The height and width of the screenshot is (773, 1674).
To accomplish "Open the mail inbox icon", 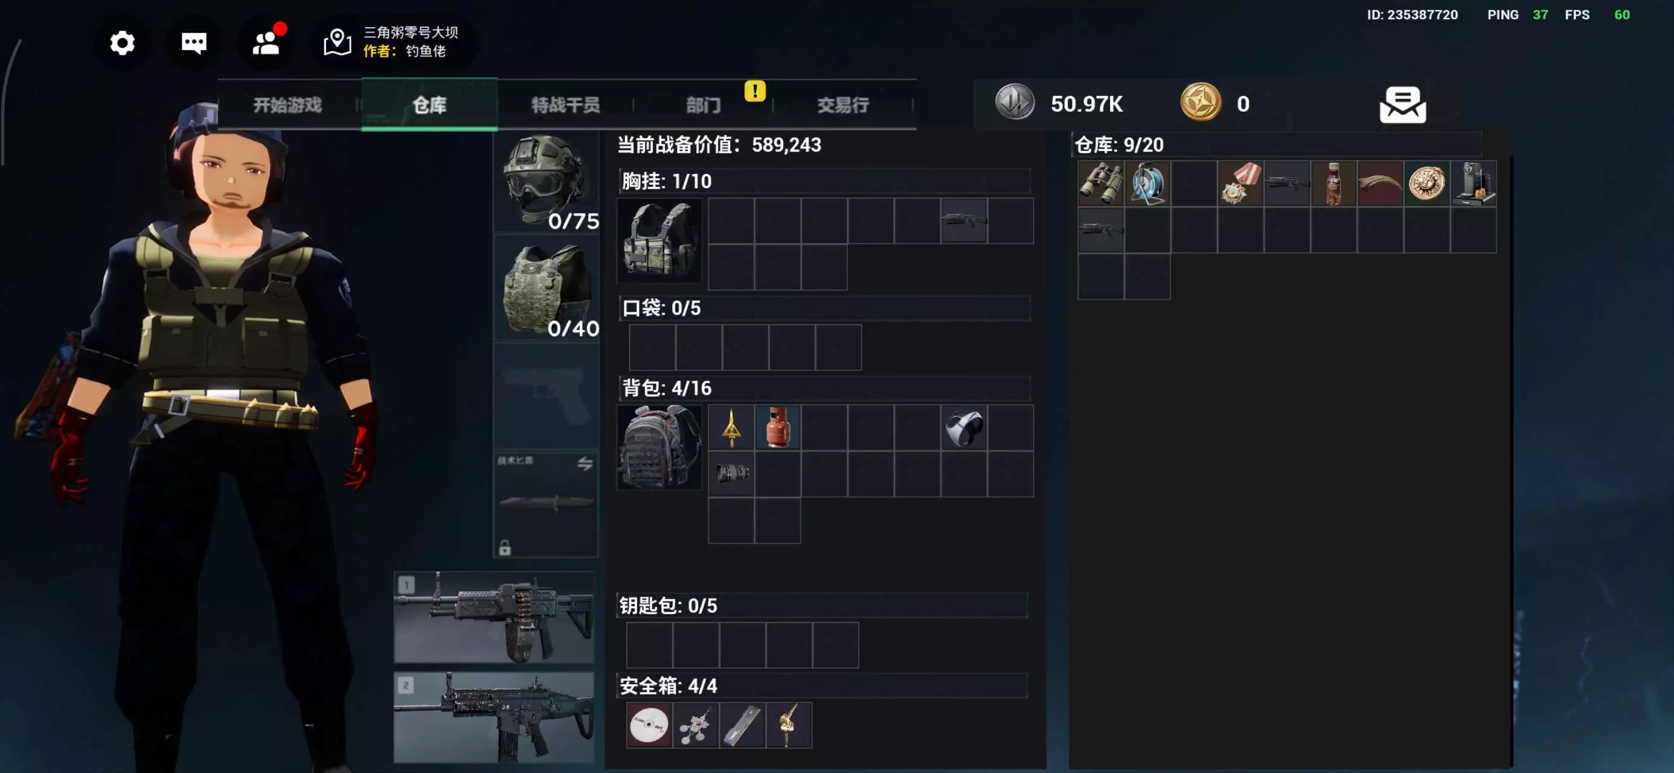I will 1402,104.
